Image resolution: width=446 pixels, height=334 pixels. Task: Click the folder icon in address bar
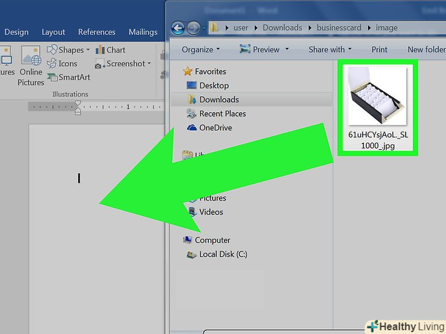(214, 28)
